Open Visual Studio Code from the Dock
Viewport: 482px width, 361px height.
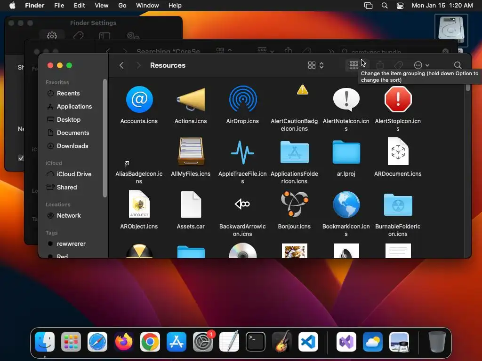click(308, 342)
